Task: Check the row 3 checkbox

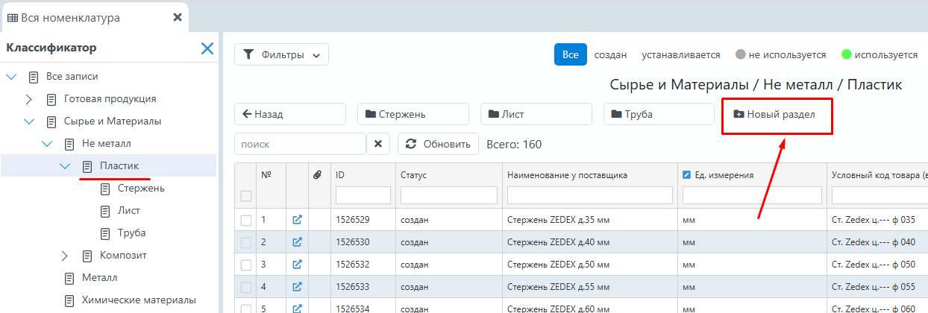Action: (246, 265)
